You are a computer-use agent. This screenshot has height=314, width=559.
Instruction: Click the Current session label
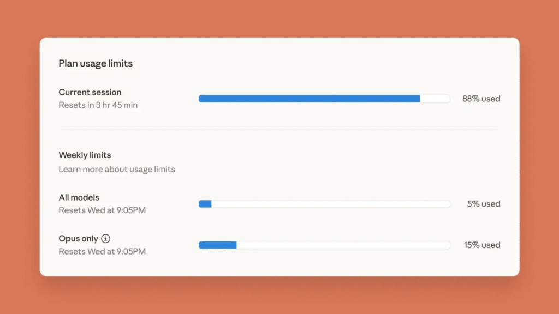(x=90, y=92)
